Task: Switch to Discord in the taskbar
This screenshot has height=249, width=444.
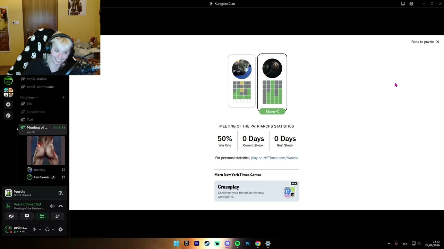Action: (227, 243)
